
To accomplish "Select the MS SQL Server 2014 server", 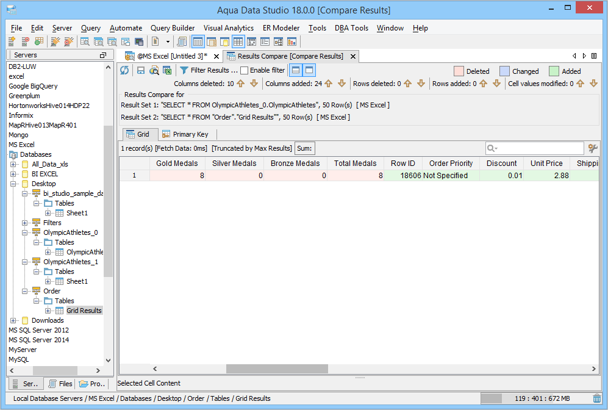I will click(x=39, y=340).
